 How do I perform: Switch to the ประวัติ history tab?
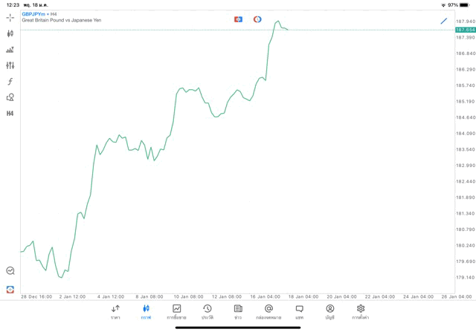(x=208, y=312)
